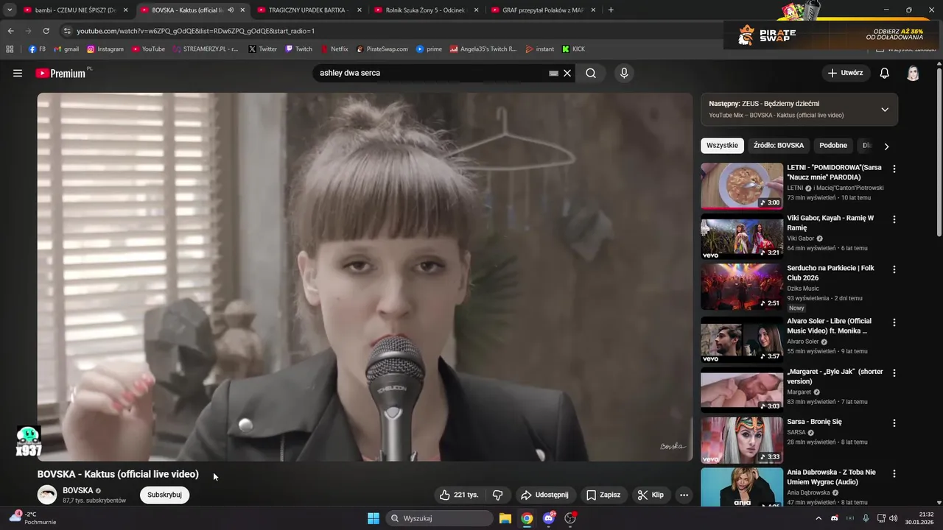943x530 pixels.
Task: Open more actions ellipsis under video
Action: pyautogui.click(x=684, y=495)
